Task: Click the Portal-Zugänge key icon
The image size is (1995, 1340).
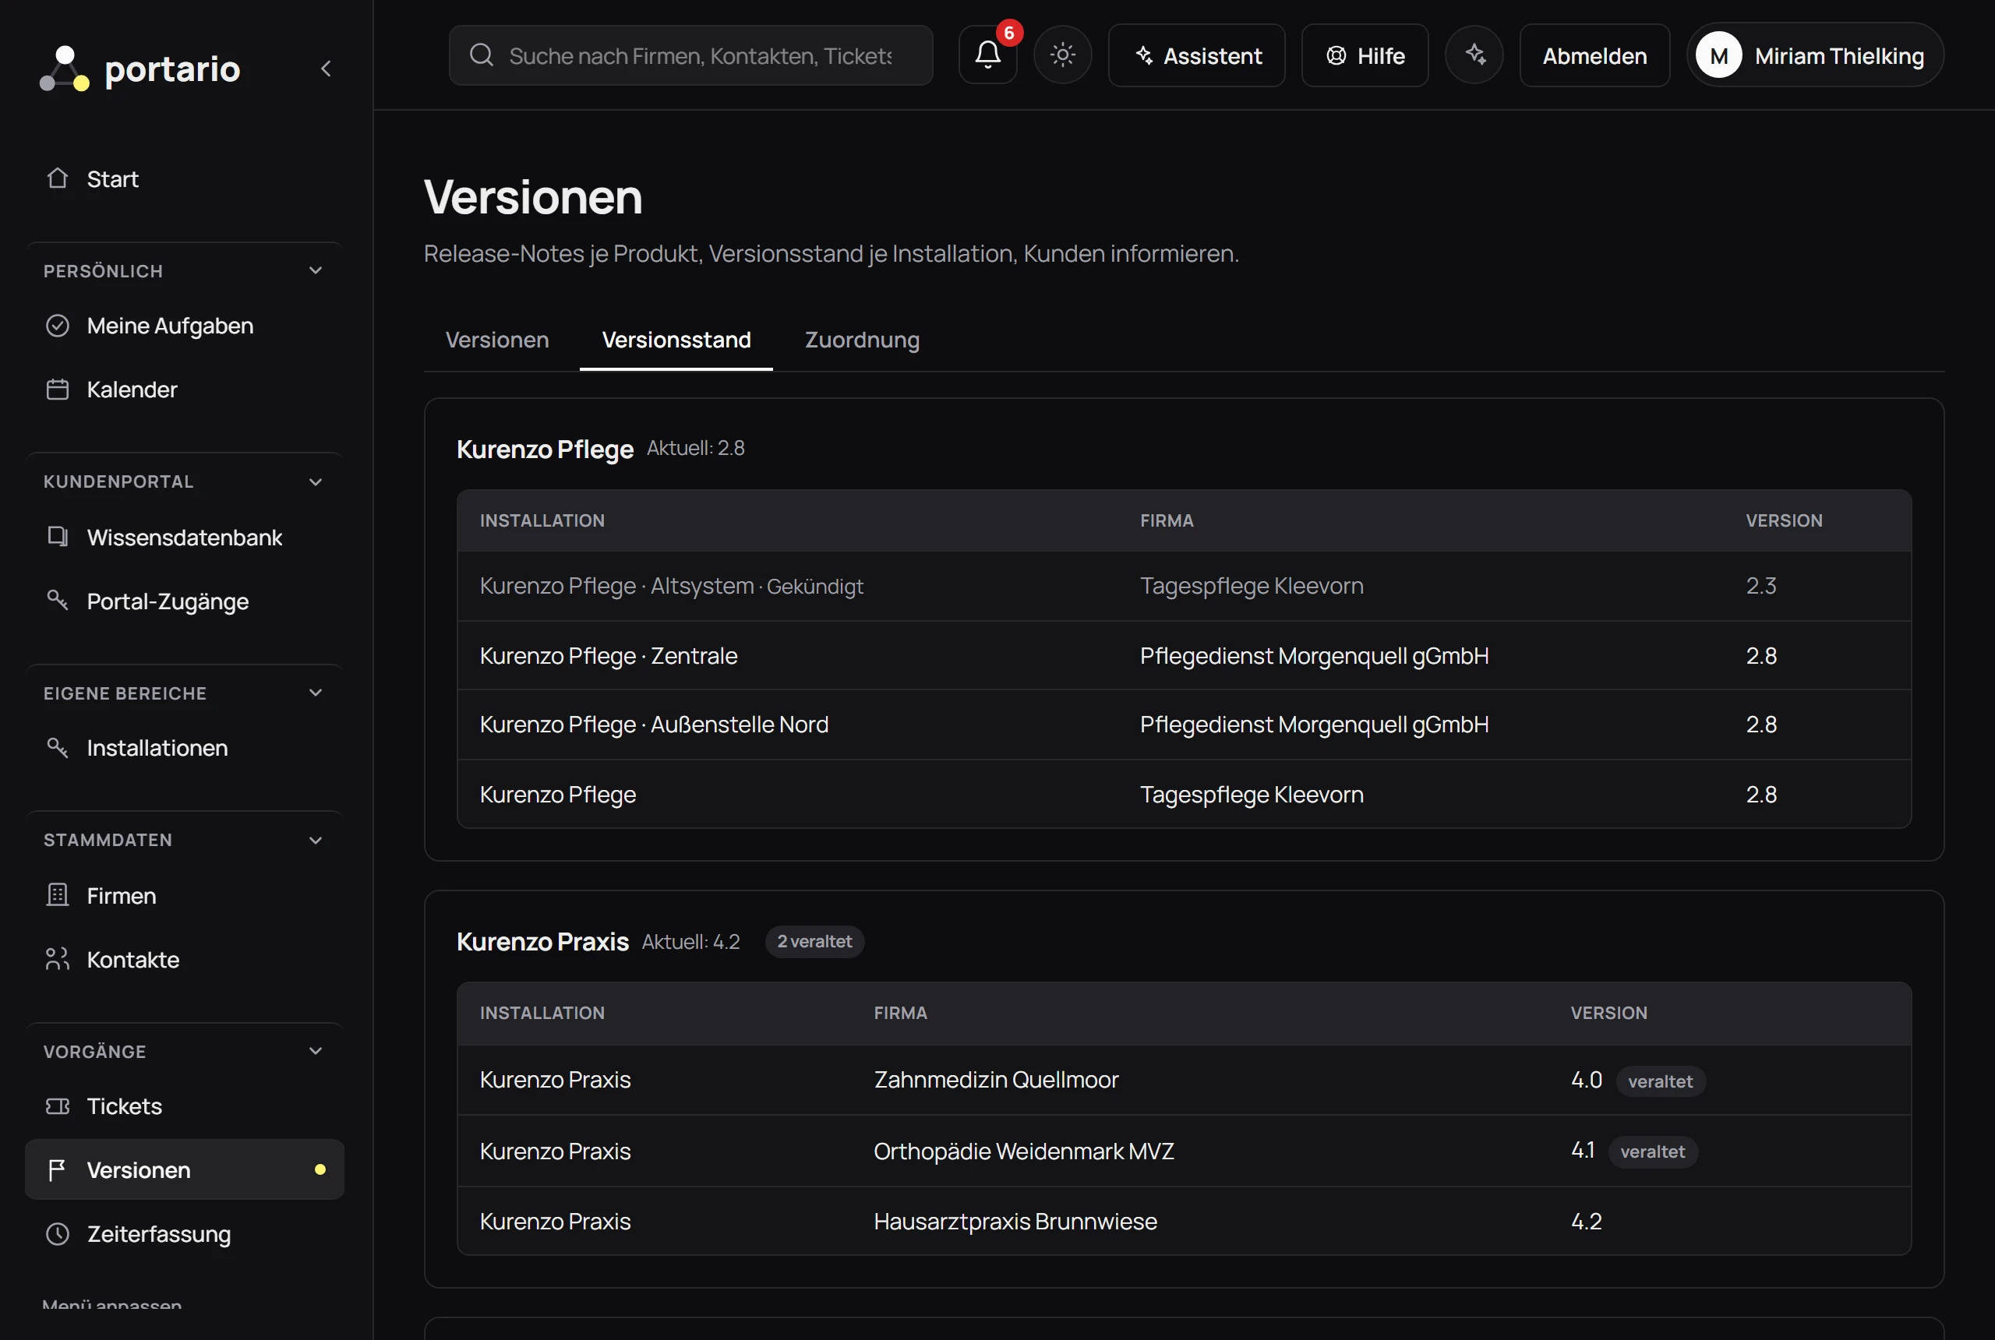Action: tap(57, 600)
